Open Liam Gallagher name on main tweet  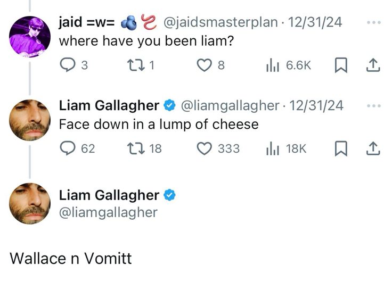[109, 195]
